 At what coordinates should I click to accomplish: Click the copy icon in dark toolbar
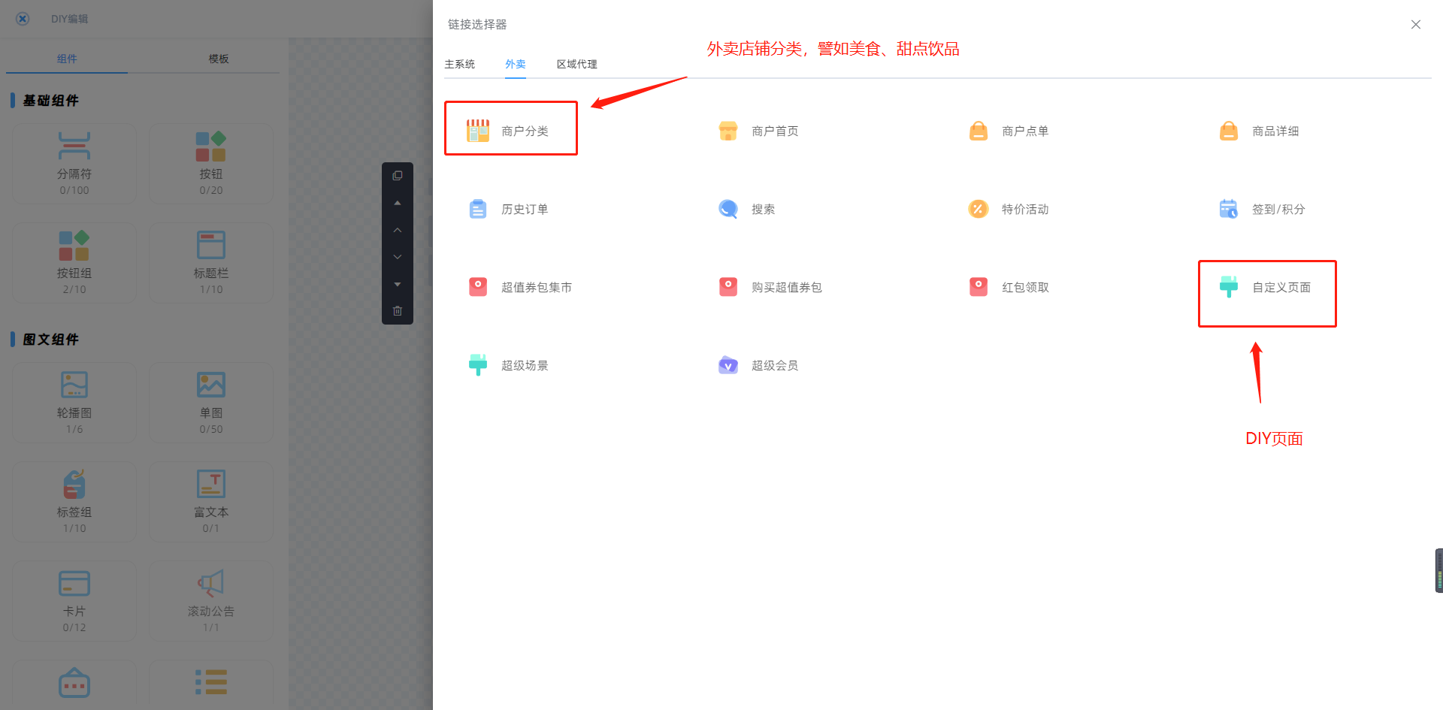tap(398, 176)
